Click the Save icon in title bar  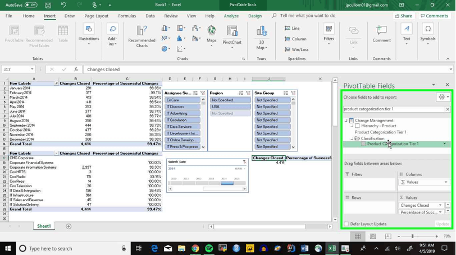click(48, 5)
